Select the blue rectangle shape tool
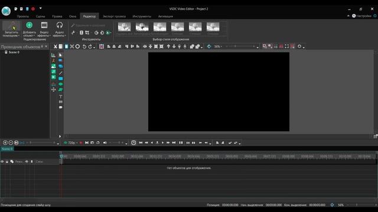This screenshot has height=212, width=378. 60,78
